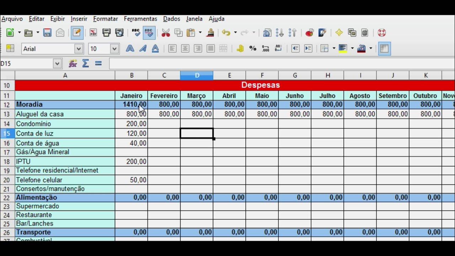
Task: Apply currency number format
Action: (240, 48)
